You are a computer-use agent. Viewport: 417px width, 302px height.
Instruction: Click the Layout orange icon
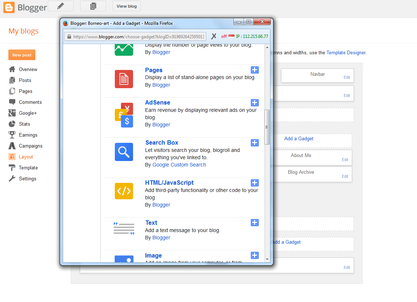click(x=12, y=157)
